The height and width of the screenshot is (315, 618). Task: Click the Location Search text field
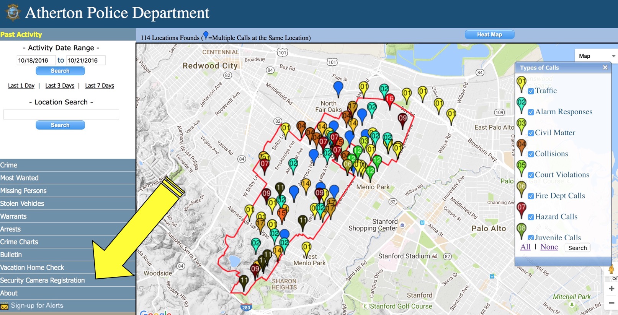click(x=61, y=114)
